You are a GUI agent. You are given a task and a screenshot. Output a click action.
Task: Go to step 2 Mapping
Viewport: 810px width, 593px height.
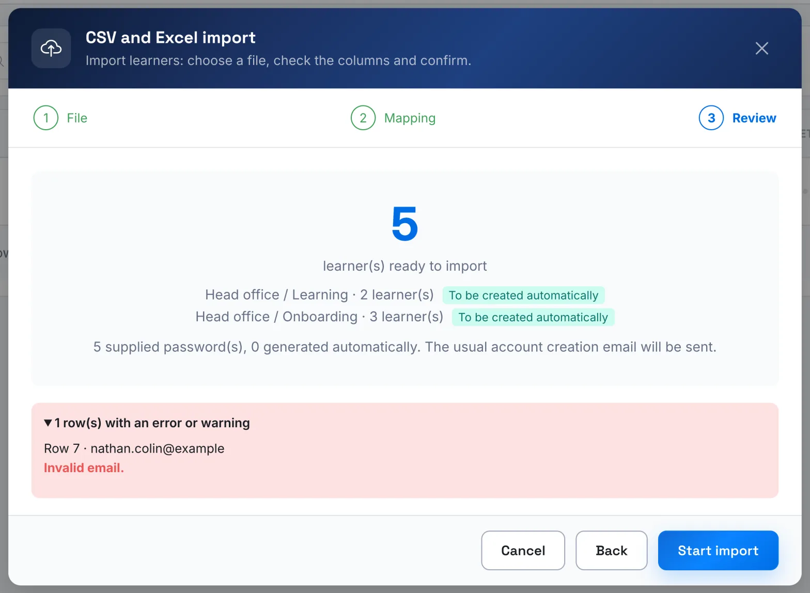click(x=393, y=118)
